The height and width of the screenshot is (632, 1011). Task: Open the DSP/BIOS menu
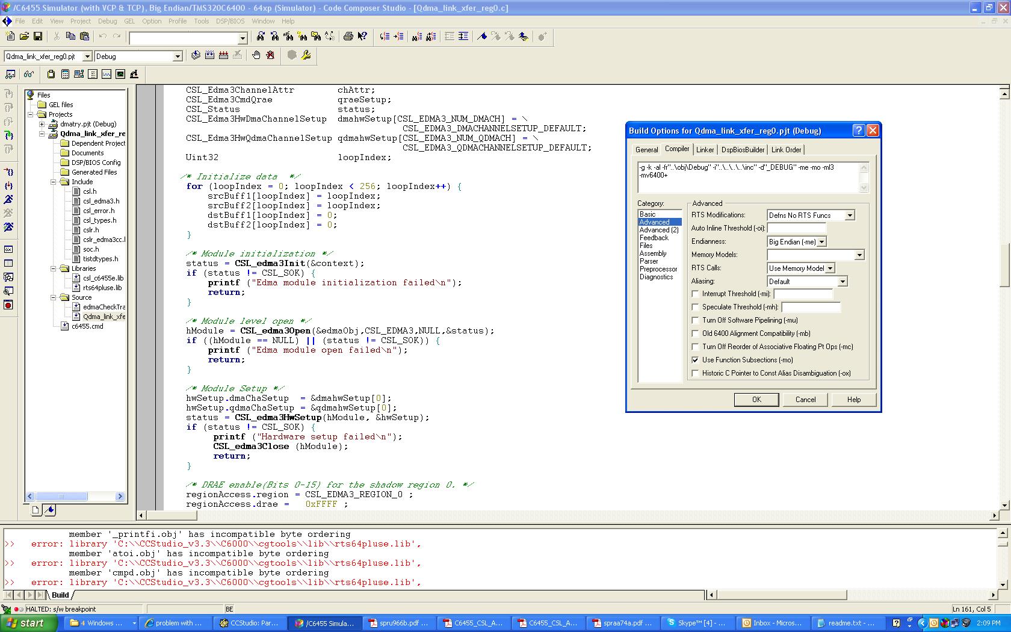pos(230,21)
